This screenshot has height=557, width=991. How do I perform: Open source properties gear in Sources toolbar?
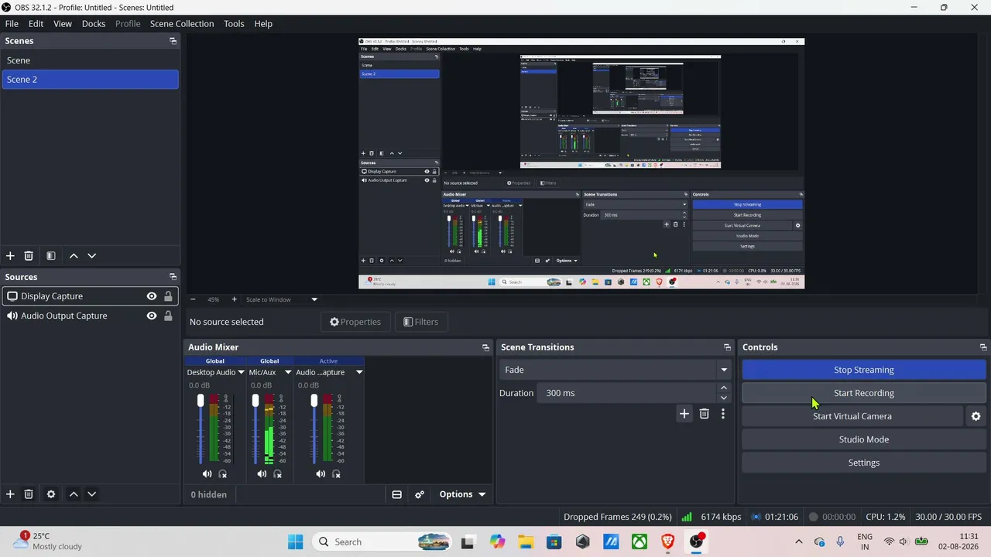pos(51,494)
